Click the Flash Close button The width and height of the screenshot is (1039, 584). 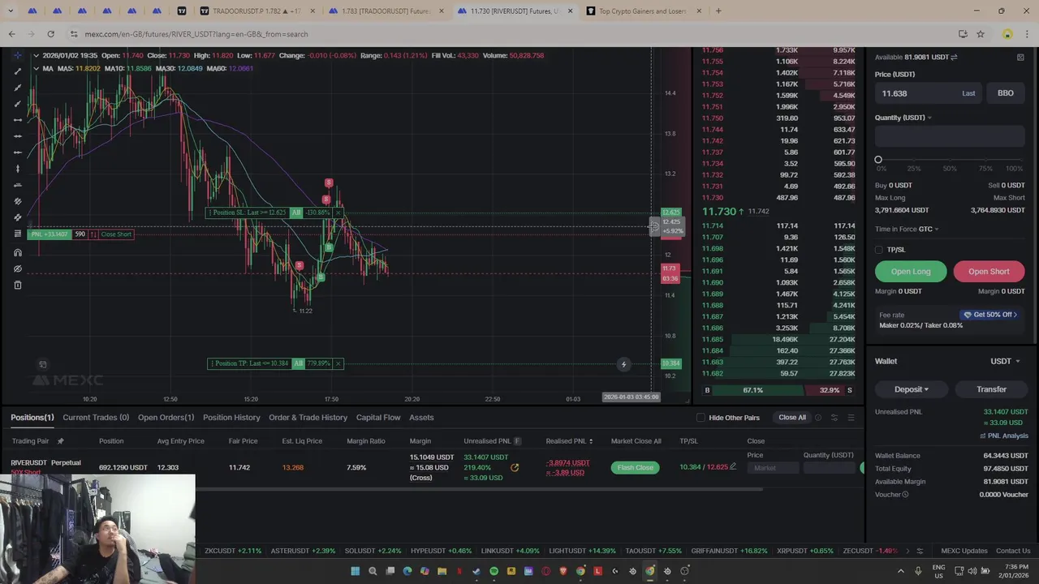pos(635,468)
